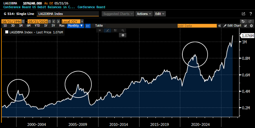Click the redo arrow button
255x128 pixels.
[x=250, y=22]
